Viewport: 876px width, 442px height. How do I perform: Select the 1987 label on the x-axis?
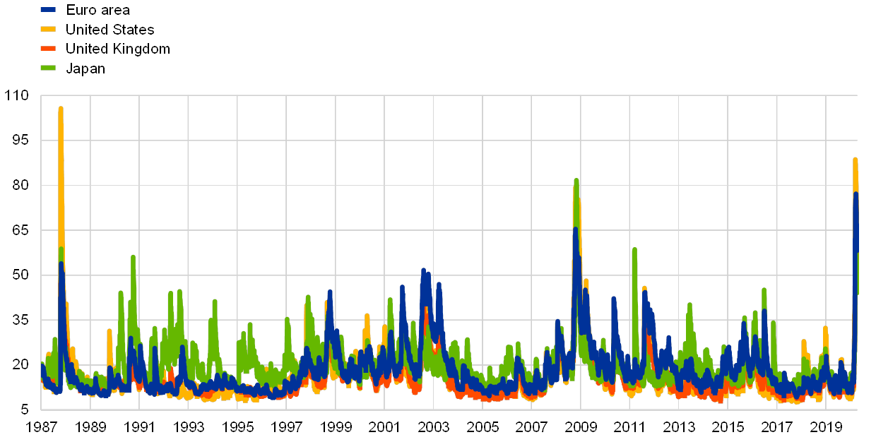[40, 427]
